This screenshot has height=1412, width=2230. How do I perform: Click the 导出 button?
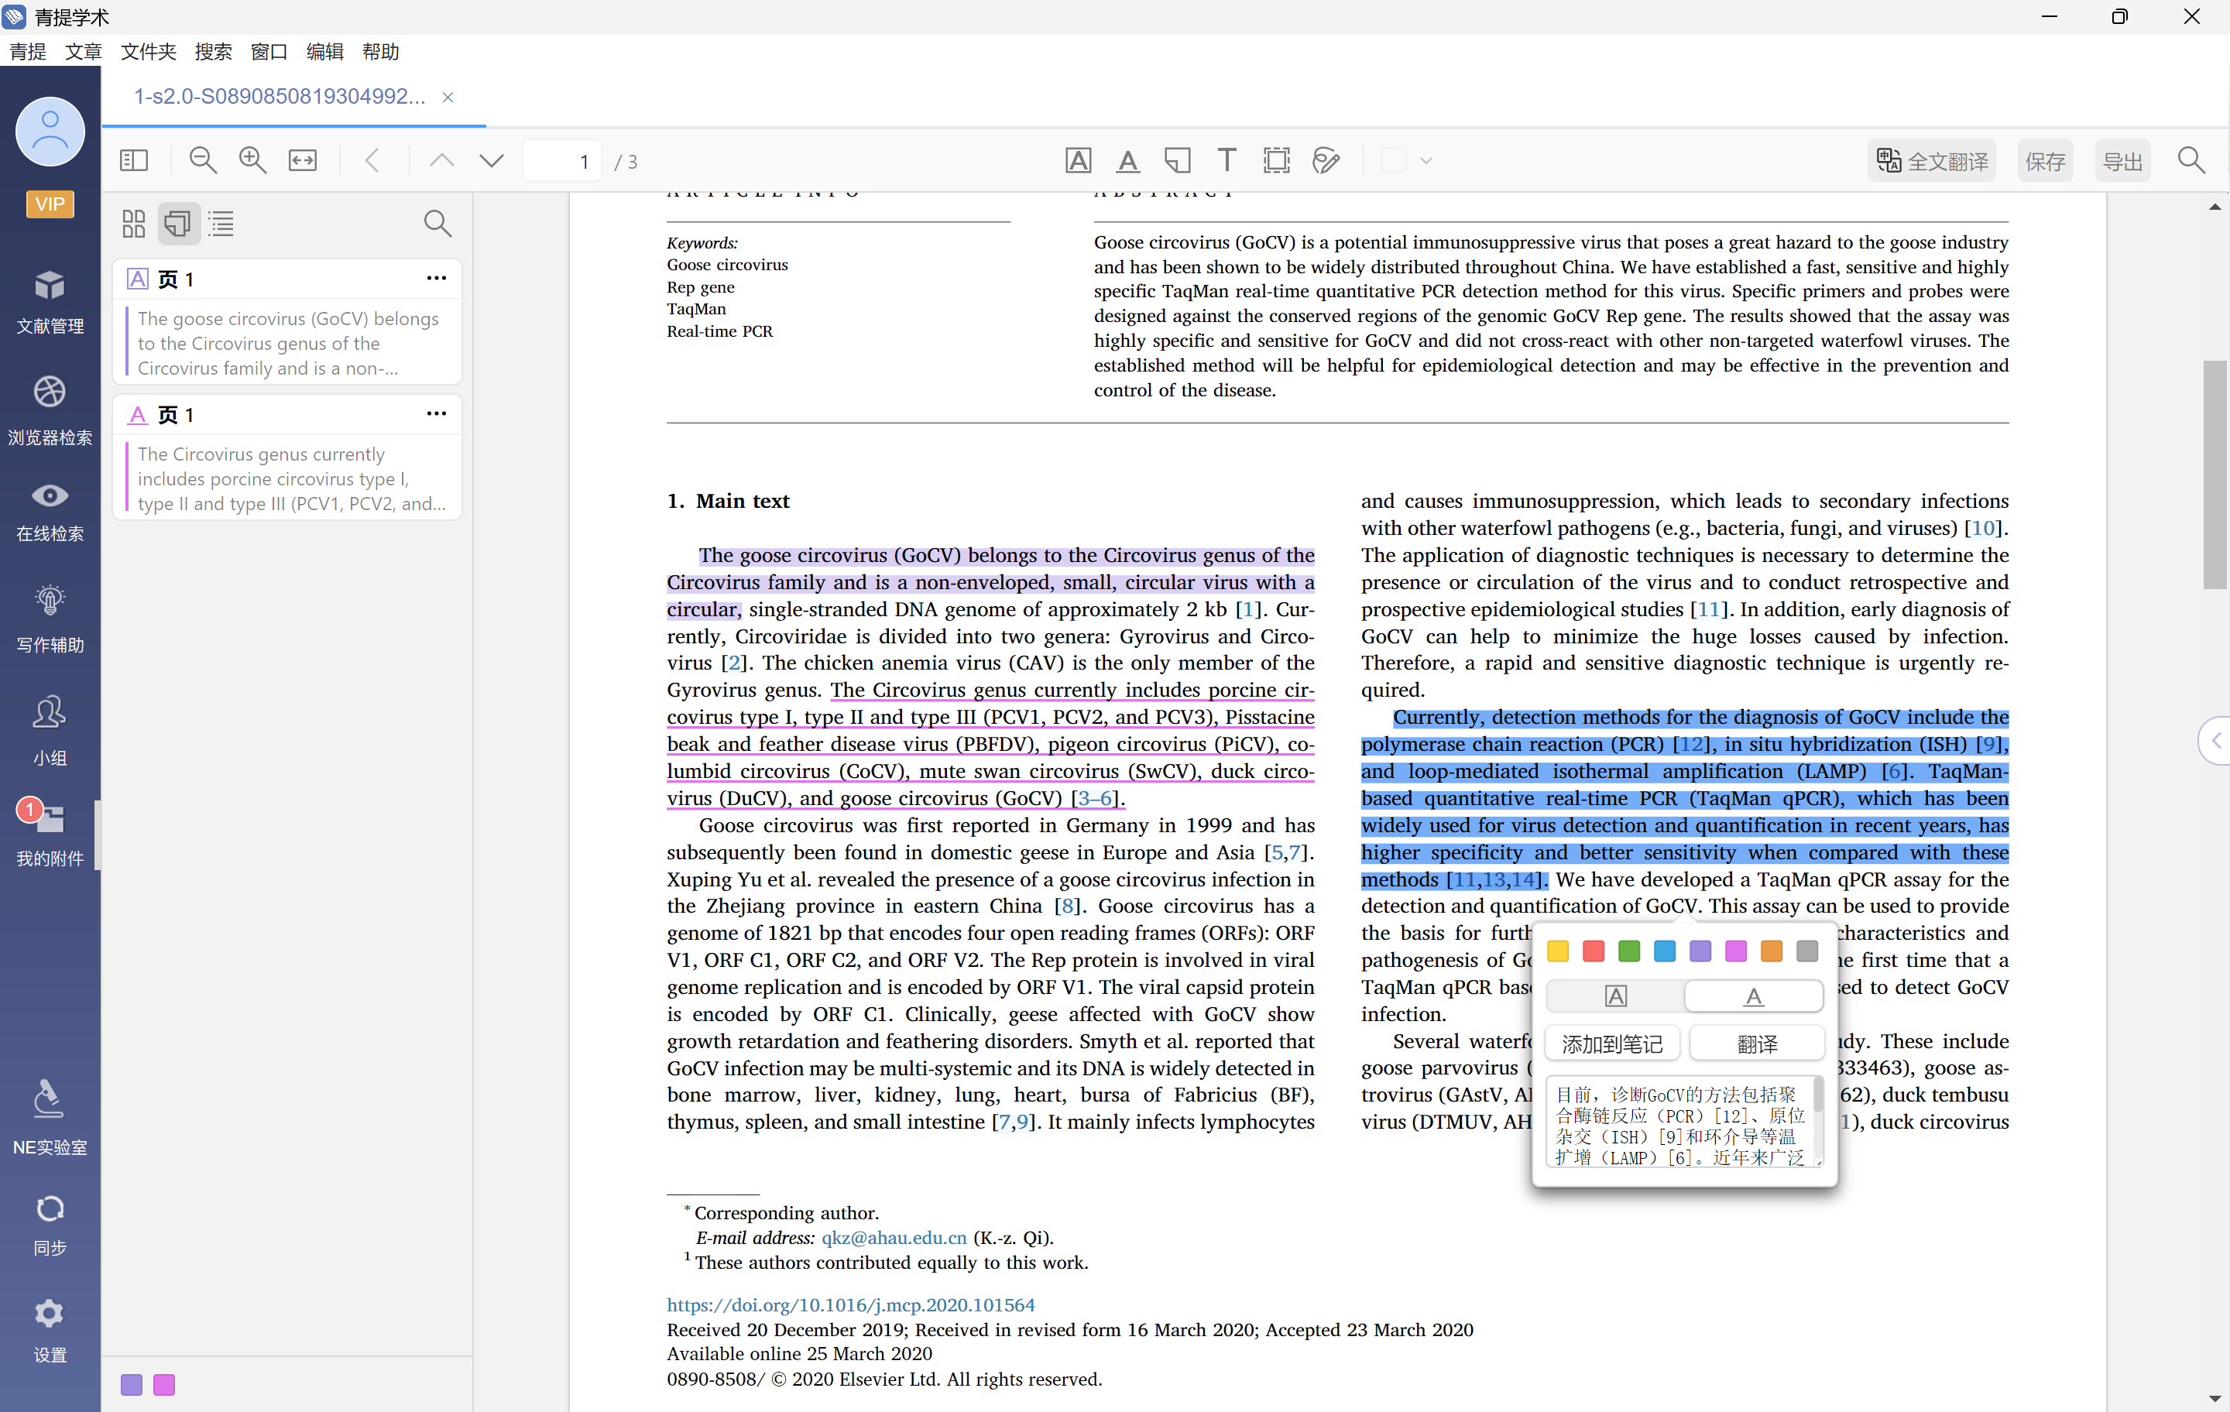[2122, 161]
